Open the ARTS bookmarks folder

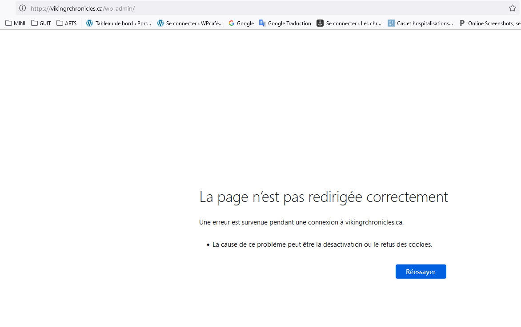(x=66, y=23)
